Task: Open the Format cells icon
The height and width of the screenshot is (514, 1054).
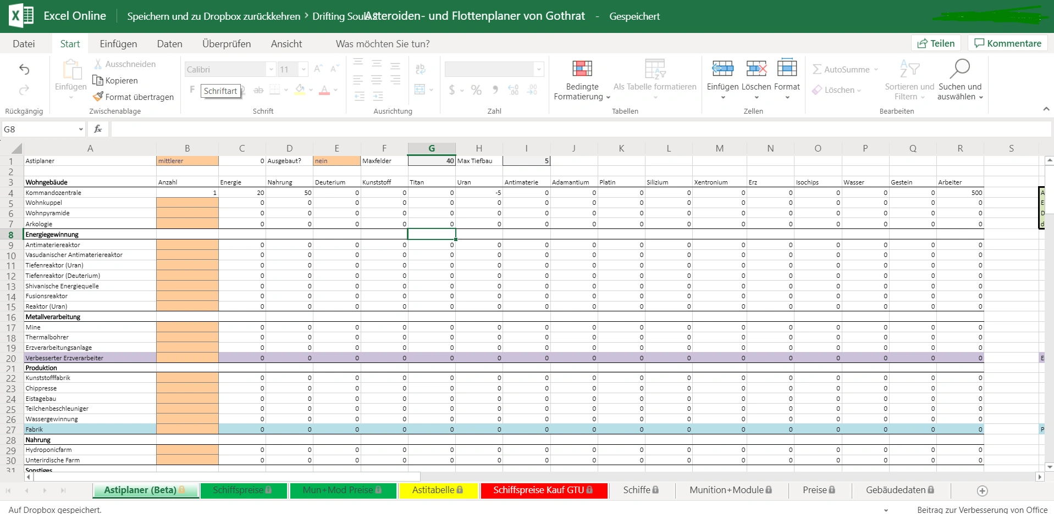Action: [787, 69]
